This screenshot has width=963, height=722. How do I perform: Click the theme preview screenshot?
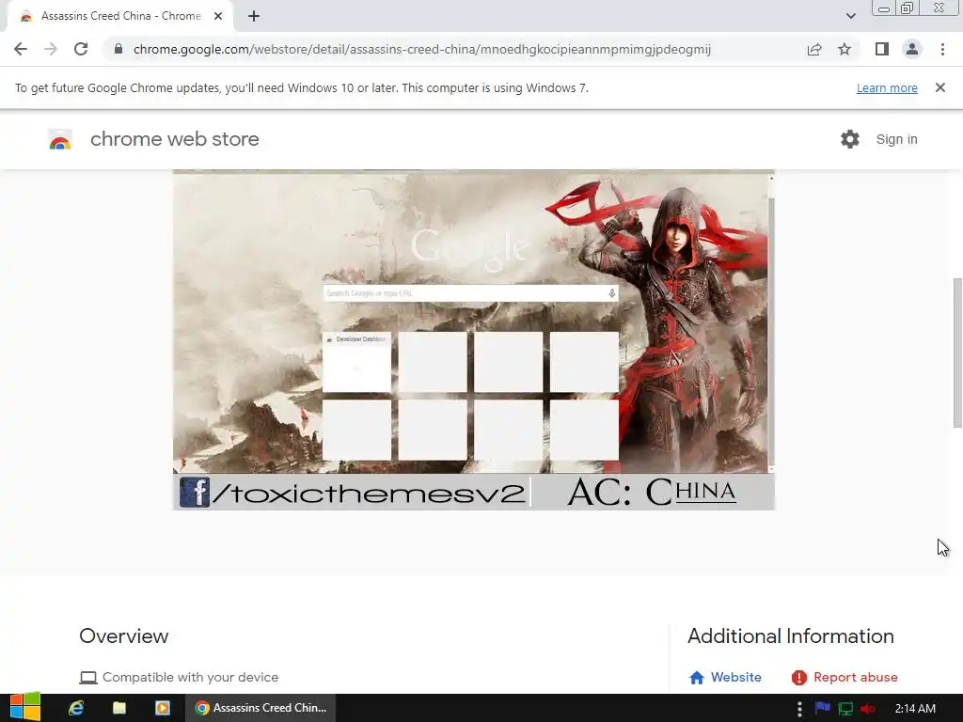coord(474,340)
